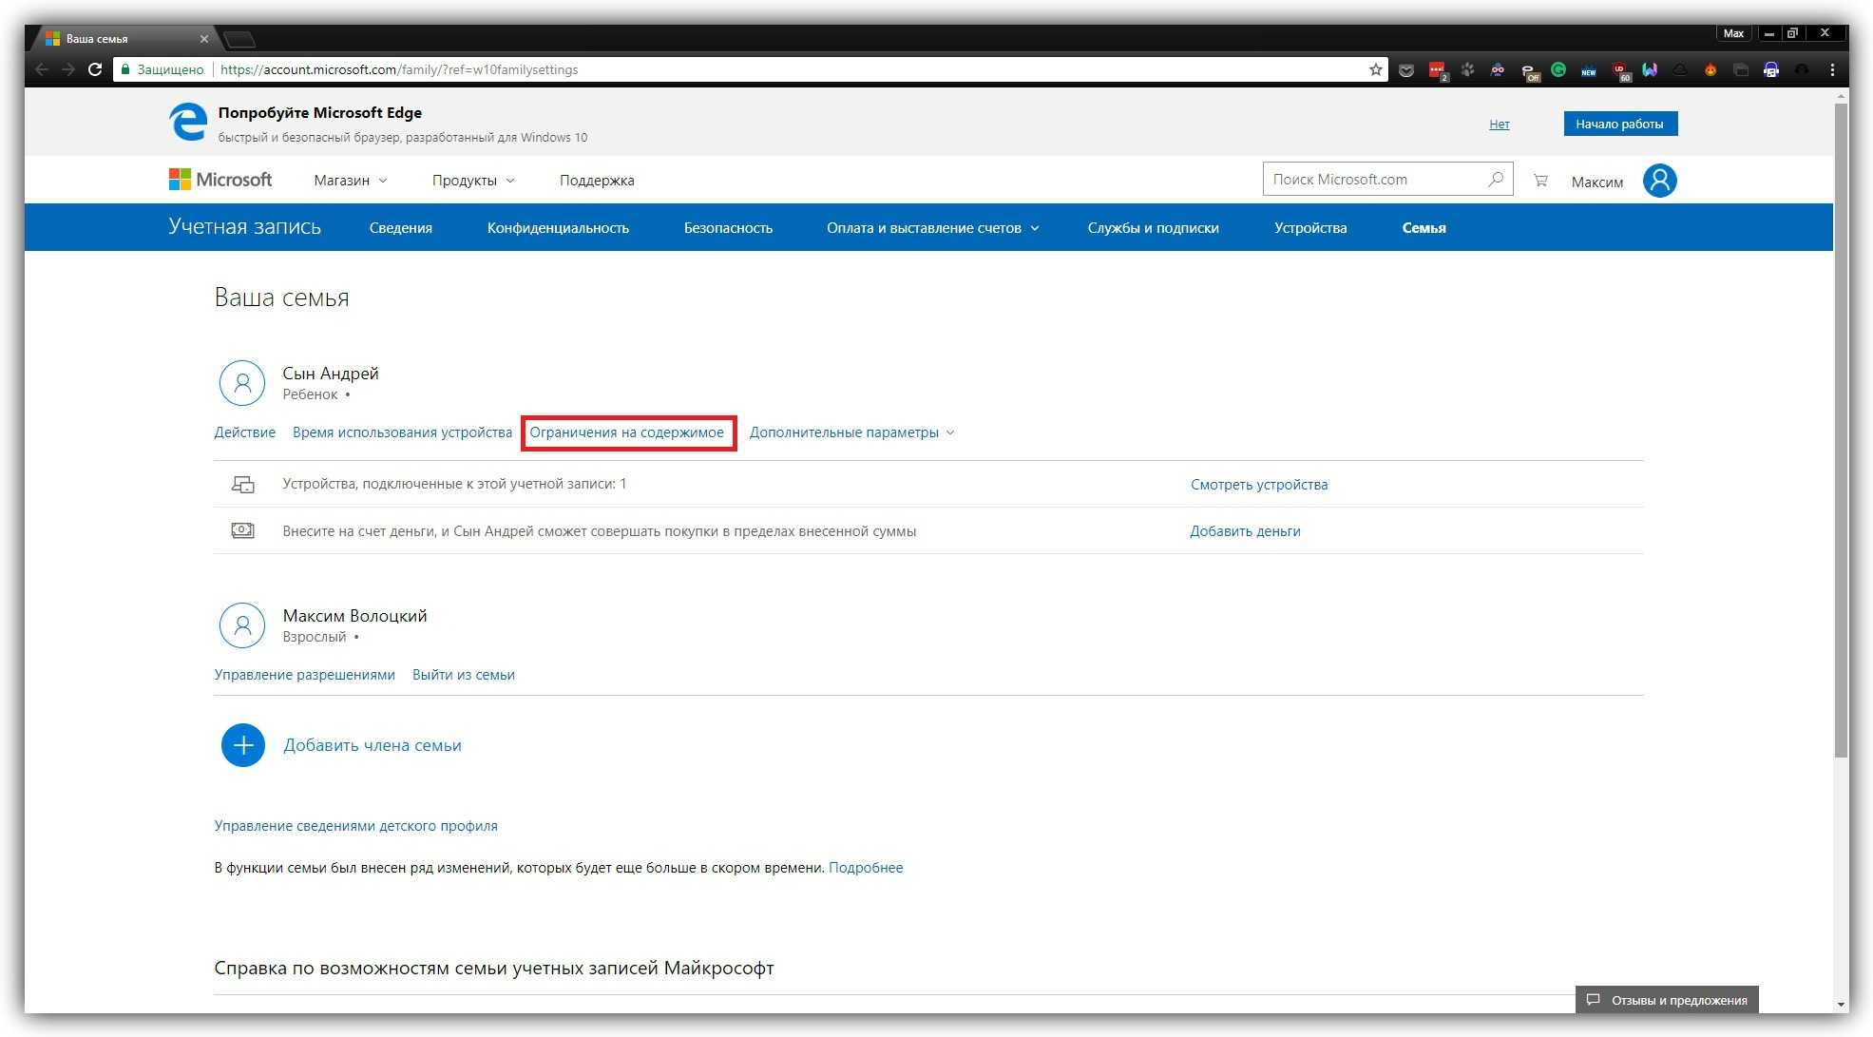Image resolution: width=1873 pixels, height=1037 pixels.
Task: Open the Chrome three-dot menu
Action: pyautogui.click(x=1832, y=69)
